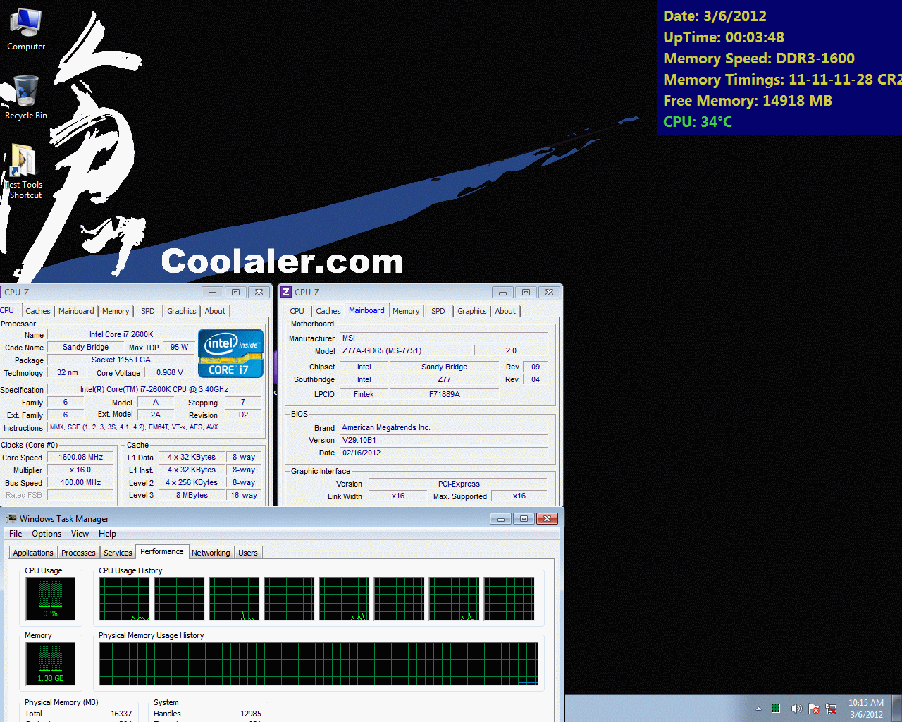This screenshot has height=722, width=902.
Task: Click the Physical Memory Usage History graph
Action: (319, 663)
